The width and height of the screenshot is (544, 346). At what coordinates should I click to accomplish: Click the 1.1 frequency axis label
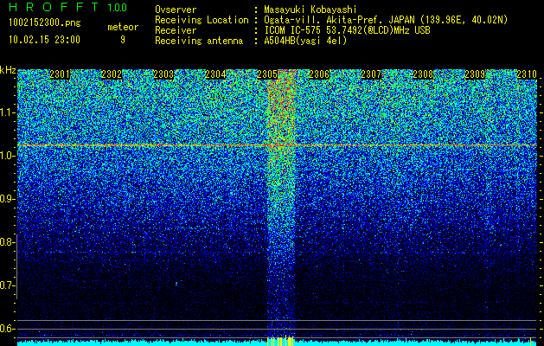8,112
